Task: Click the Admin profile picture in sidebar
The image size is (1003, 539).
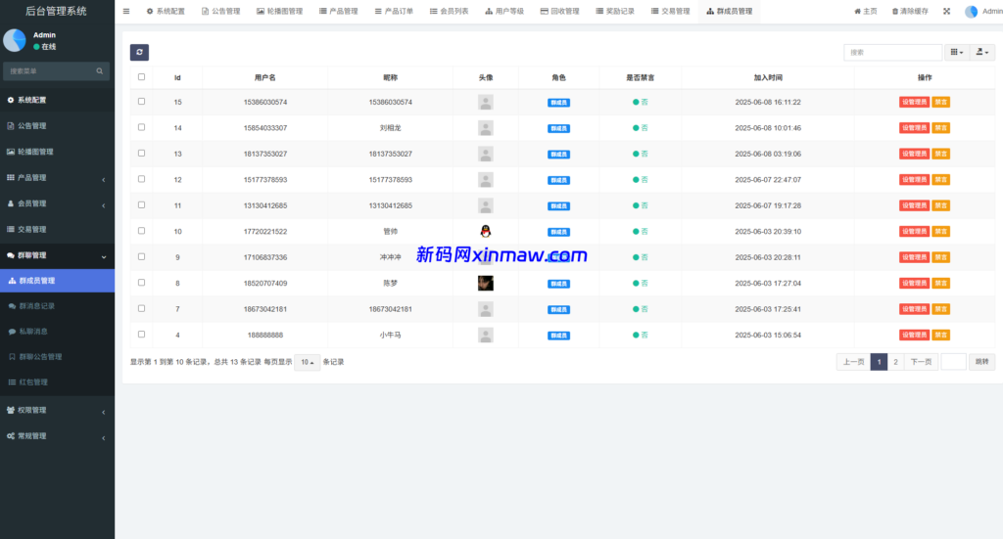Action: 15,40
